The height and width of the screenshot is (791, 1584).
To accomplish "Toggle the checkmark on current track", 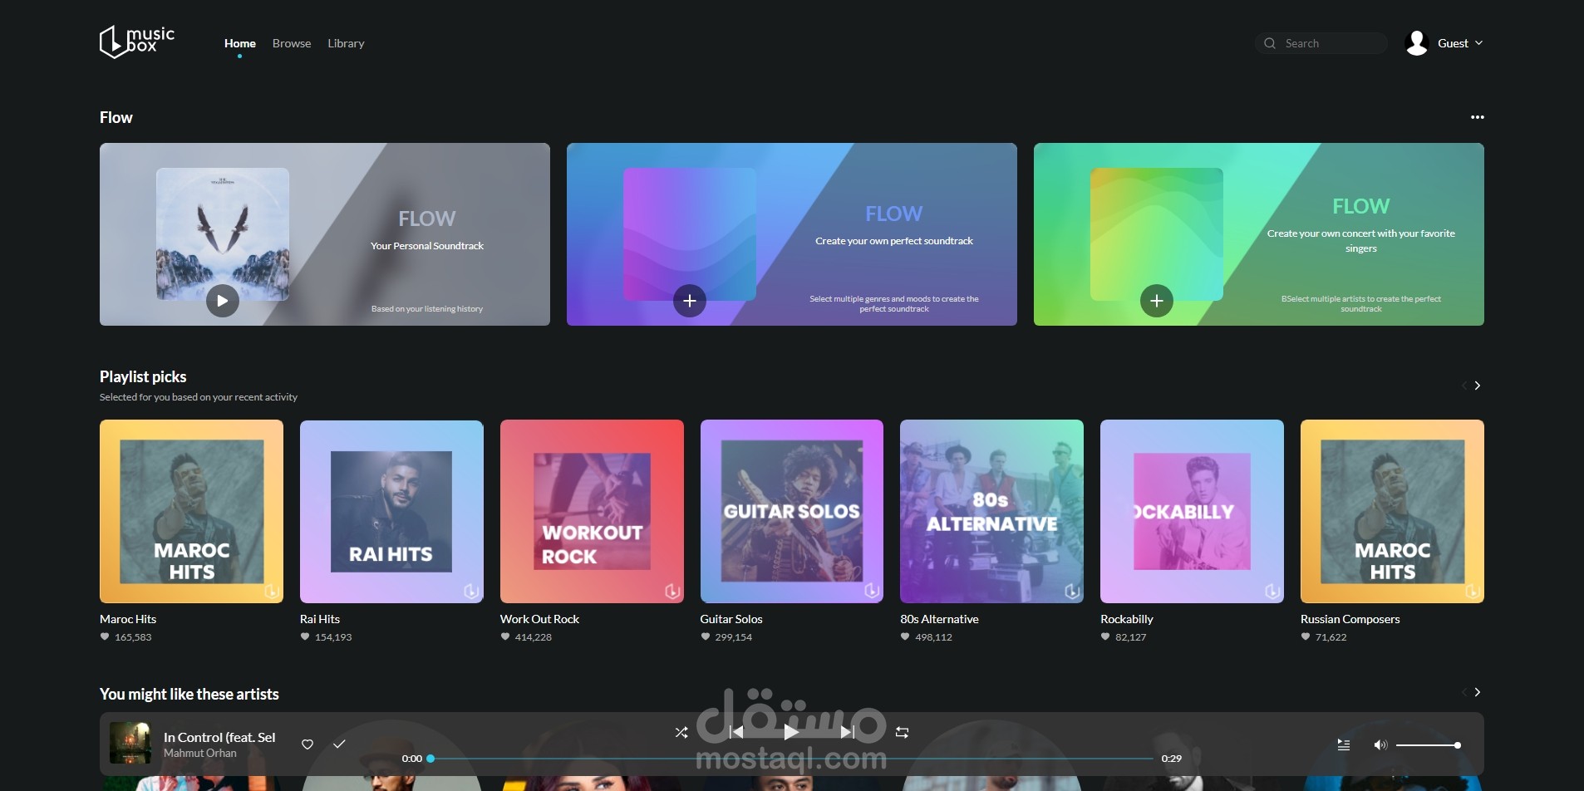I will (339, 744).
